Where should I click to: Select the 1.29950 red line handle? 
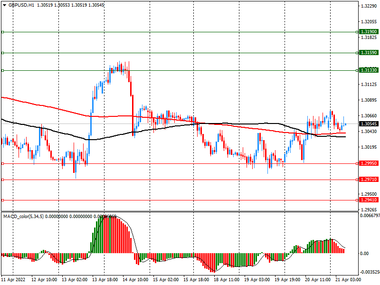(x=2, y=163)
